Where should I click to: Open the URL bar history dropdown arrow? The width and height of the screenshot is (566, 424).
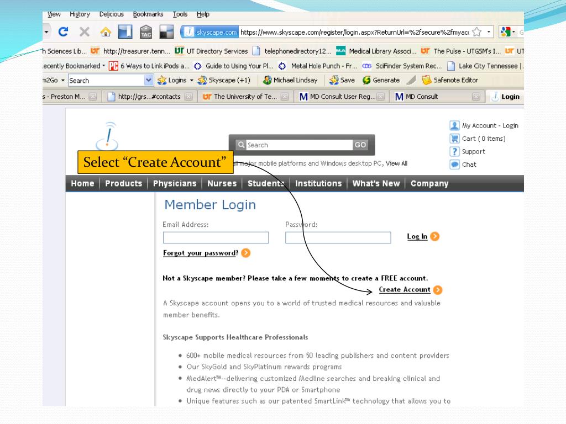[489, 31]
